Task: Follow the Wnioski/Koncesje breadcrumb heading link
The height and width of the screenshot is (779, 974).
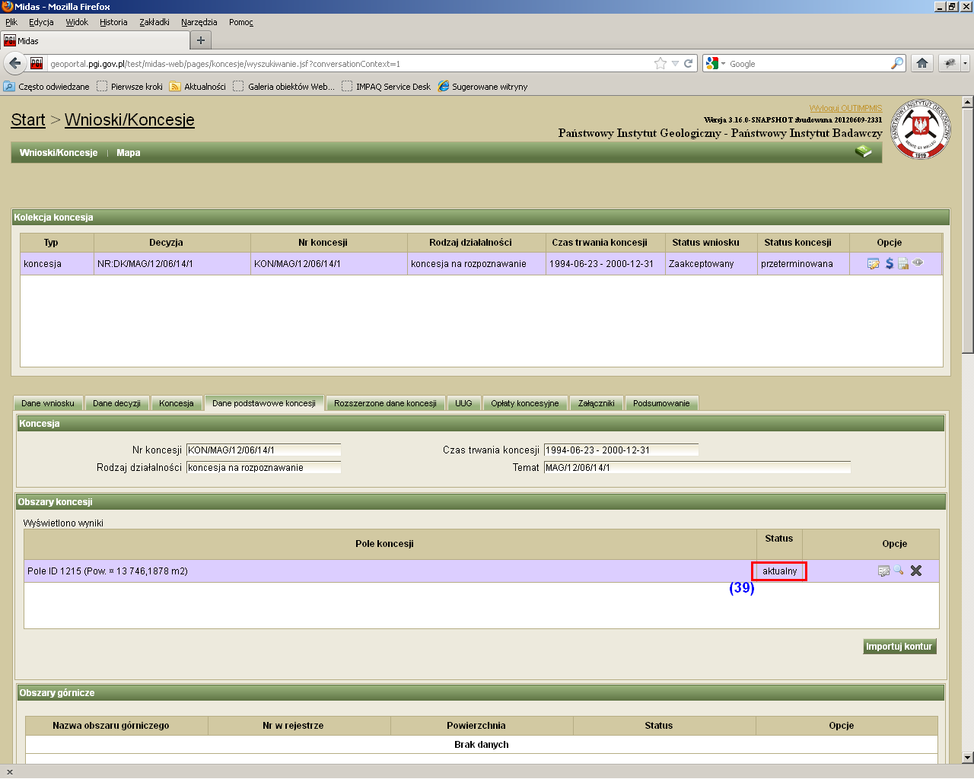Action: click(129, 119)
